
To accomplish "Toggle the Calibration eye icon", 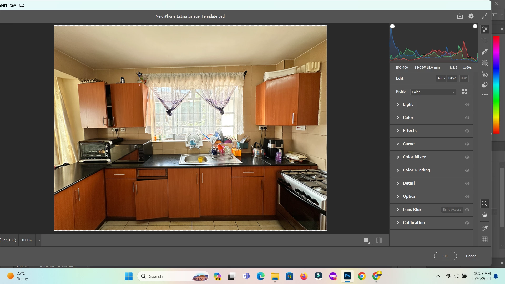I will 467,223.
